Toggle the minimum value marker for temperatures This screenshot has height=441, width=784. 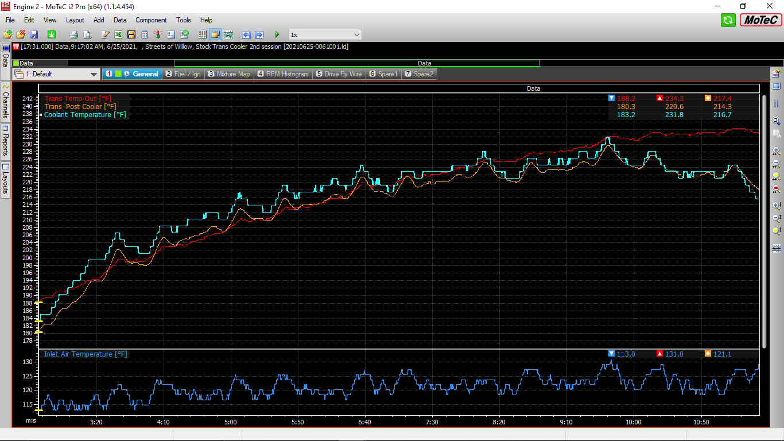[611, 98]
